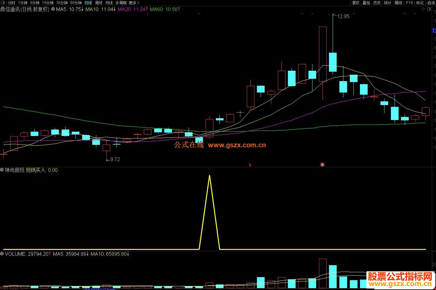Click the MA5: 10.75 label
436x290 pixels.
tap(70, 9)
